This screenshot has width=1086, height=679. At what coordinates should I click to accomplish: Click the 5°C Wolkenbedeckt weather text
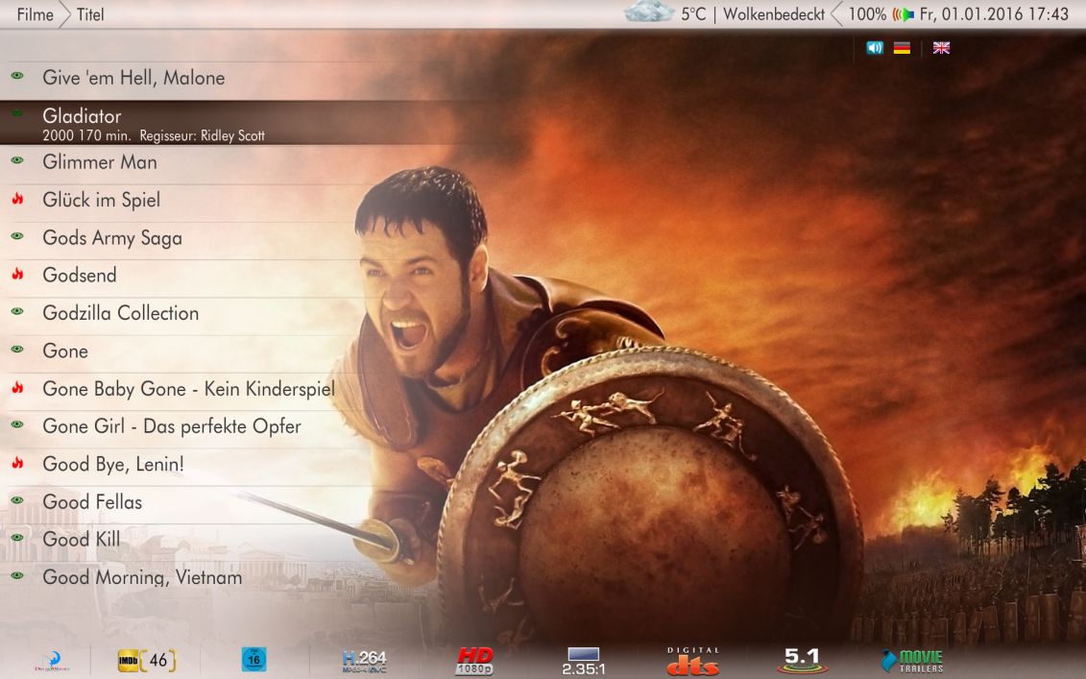[753, 13]
